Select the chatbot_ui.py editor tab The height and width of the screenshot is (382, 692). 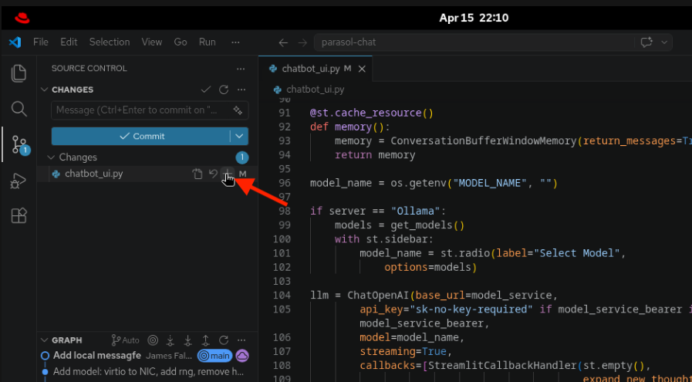[310, 69]
